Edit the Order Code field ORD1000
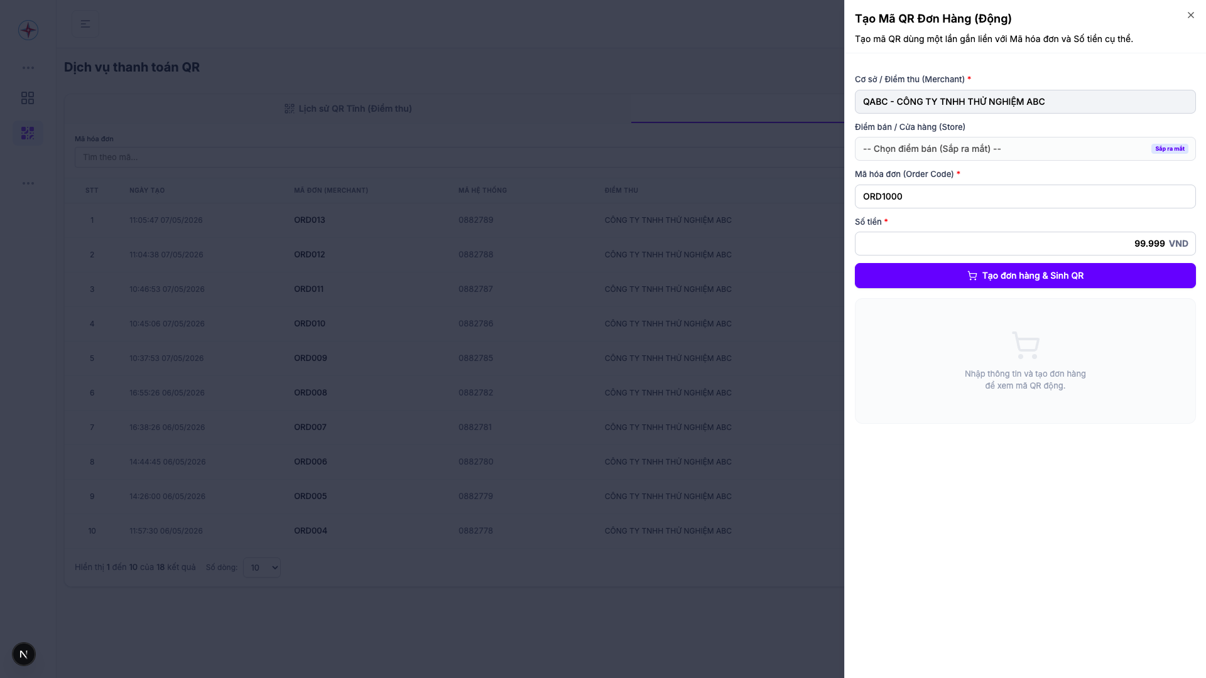This screenshot has width=1206, height=678. 1025,196
